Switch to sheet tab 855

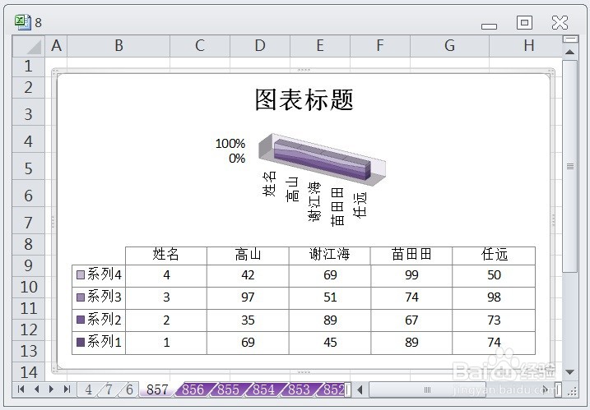[228, 389]
